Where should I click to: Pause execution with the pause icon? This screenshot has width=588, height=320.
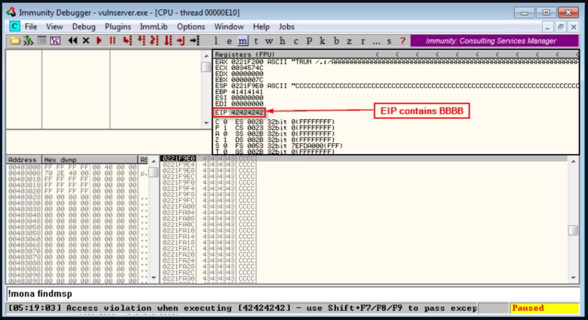[113, 41]
